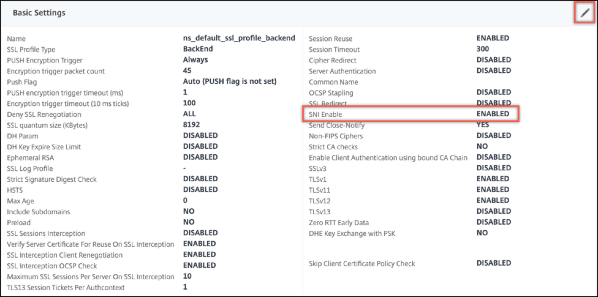
Task: Click the pencil edit icon for Basic Settings
Action: 585,13
